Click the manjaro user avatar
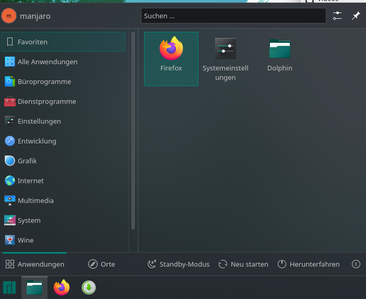This screenshot has width=366, height=299. (x=9, y=16)
